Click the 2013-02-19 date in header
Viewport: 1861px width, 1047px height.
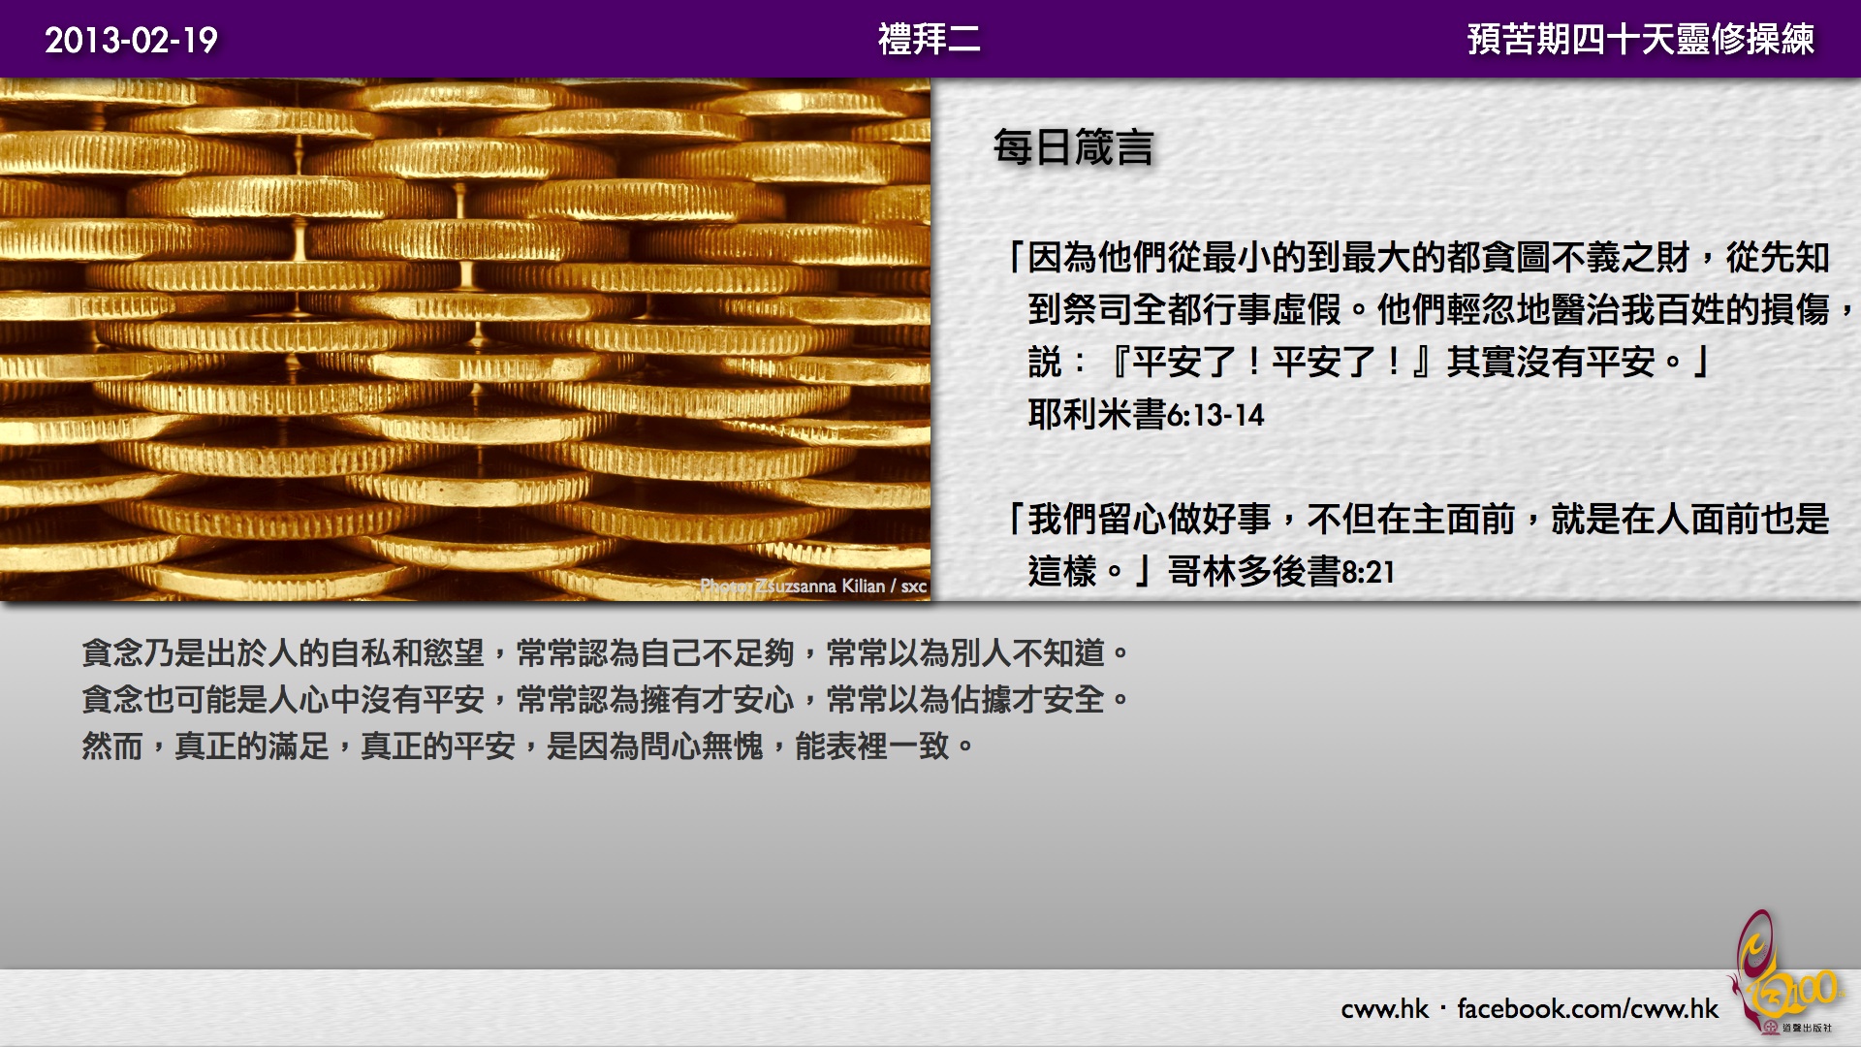[x=131, y=40]
